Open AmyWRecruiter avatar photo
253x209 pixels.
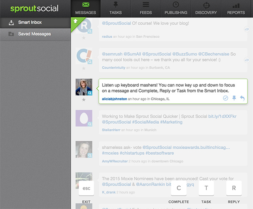[84, 149]
